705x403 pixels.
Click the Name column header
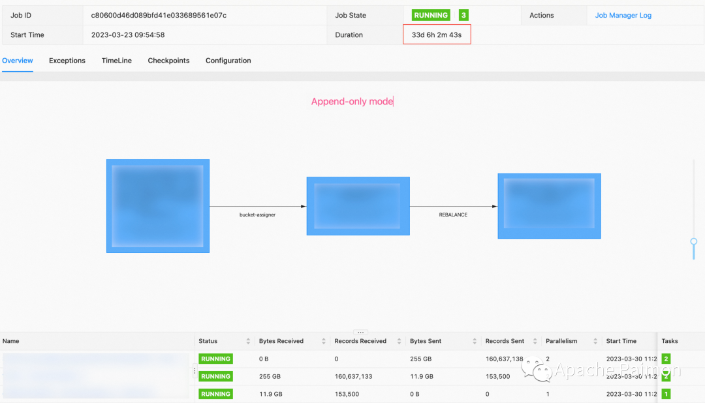click(x=11, y=342)
